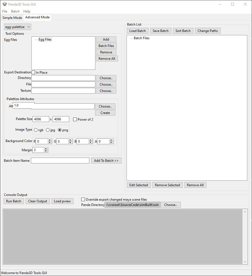The height and width of the screenshot is (276, 252).
Task: Click the Batch Item Name field
Action: click(x=60, y=161)
